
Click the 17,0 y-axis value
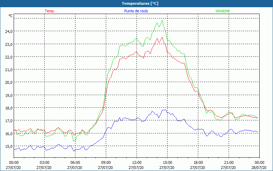(x=9, y=121)
